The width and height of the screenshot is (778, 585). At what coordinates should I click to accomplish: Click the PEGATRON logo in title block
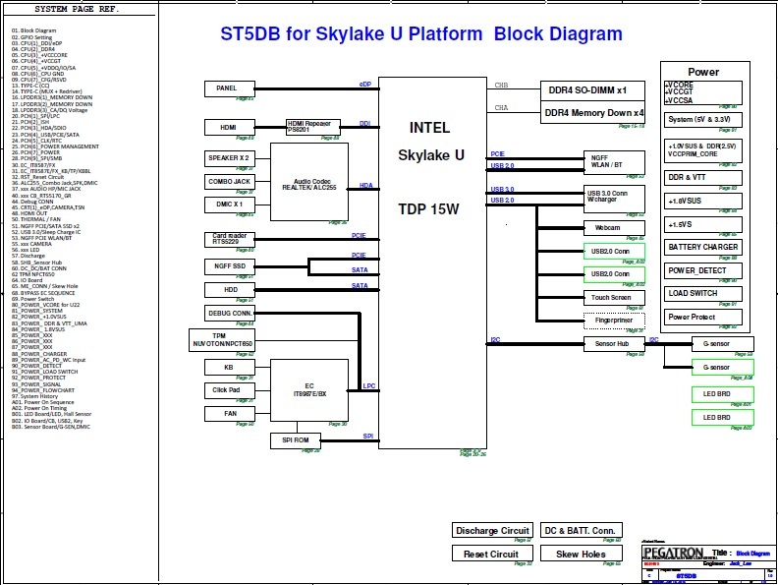pyautogui.click(x=673, y=553)
